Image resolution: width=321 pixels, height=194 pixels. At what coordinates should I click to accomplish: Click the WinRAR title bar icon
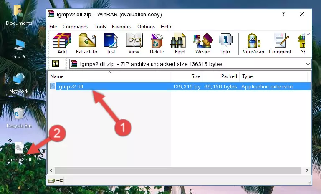click(51, 14)
